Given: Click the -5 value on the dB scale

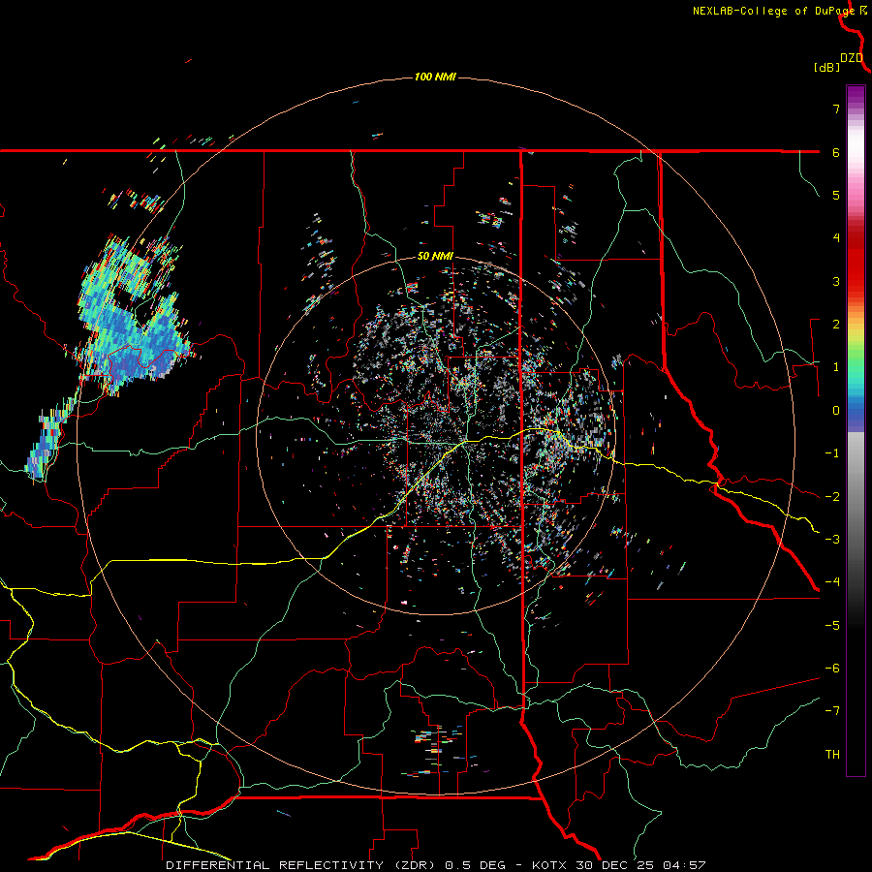Looking at the screenshot, I should [x=832, y=626].
